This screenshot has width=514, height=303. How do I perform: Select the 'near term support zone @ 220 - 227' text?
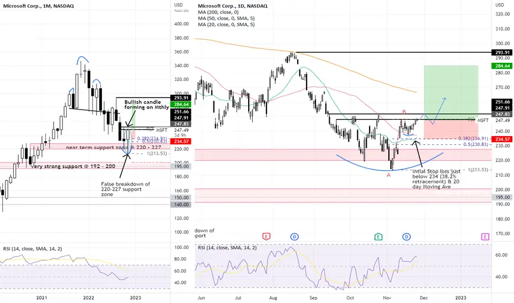coord(114,148)
